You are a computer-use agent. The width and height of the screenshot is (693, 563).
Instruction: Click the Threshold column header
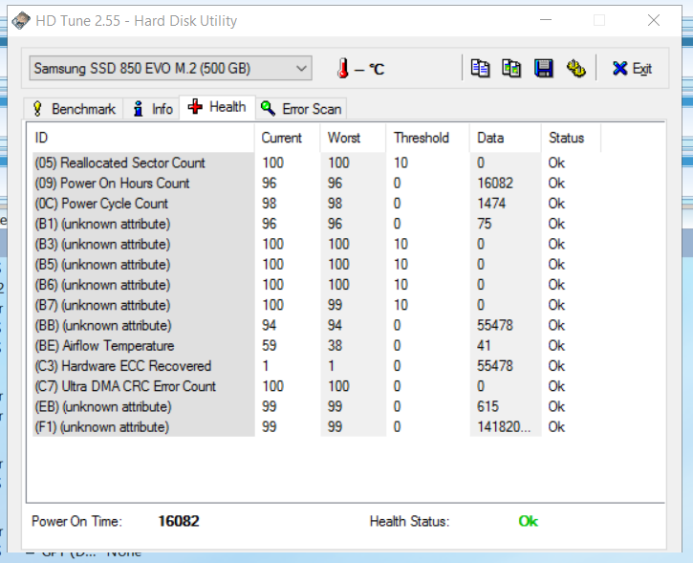[428, 138]
